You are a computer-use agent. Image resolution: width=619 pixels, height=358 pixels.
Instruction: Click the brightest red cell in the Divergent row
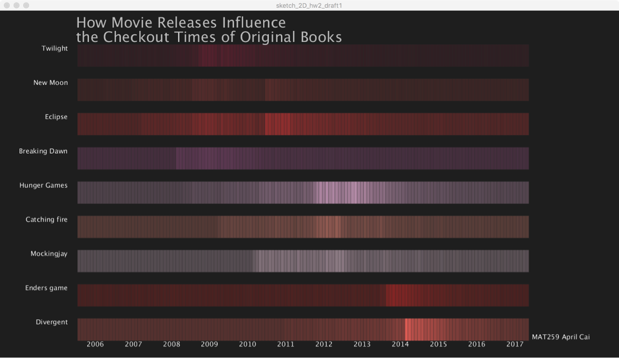pyautogui.click(x=407, y=329)
